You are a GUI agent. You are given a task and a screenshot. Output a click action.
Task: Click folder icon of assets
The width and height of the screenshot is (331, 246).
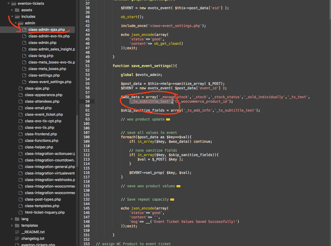[17, 10]
